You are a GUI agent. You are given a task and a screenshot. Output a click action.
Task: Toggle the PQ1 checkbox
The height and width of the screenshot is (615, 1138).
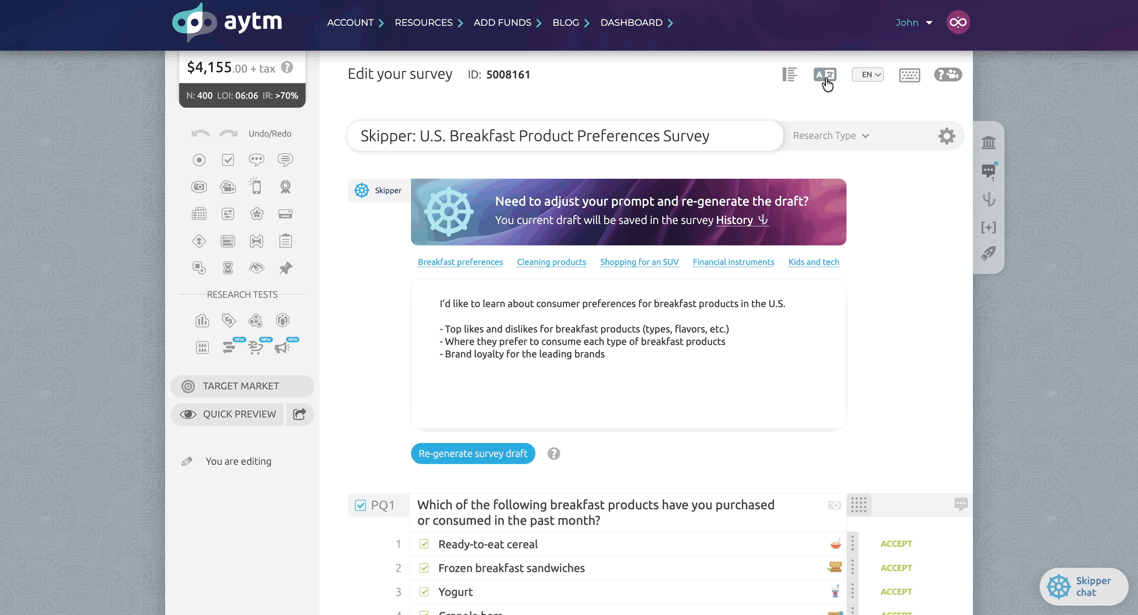point(360,505)
